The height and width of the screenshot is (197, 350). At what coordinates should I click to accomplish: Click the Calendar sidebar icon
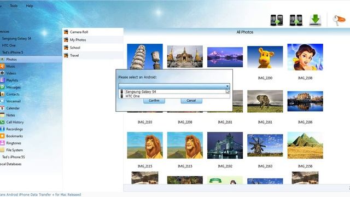[x=2, y=108]
